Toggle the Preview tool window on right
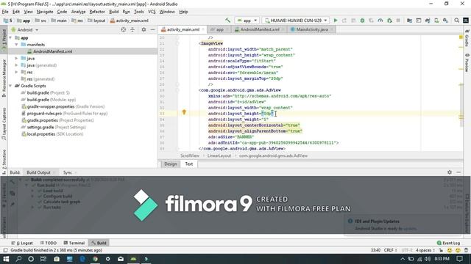 coord(467,62)
